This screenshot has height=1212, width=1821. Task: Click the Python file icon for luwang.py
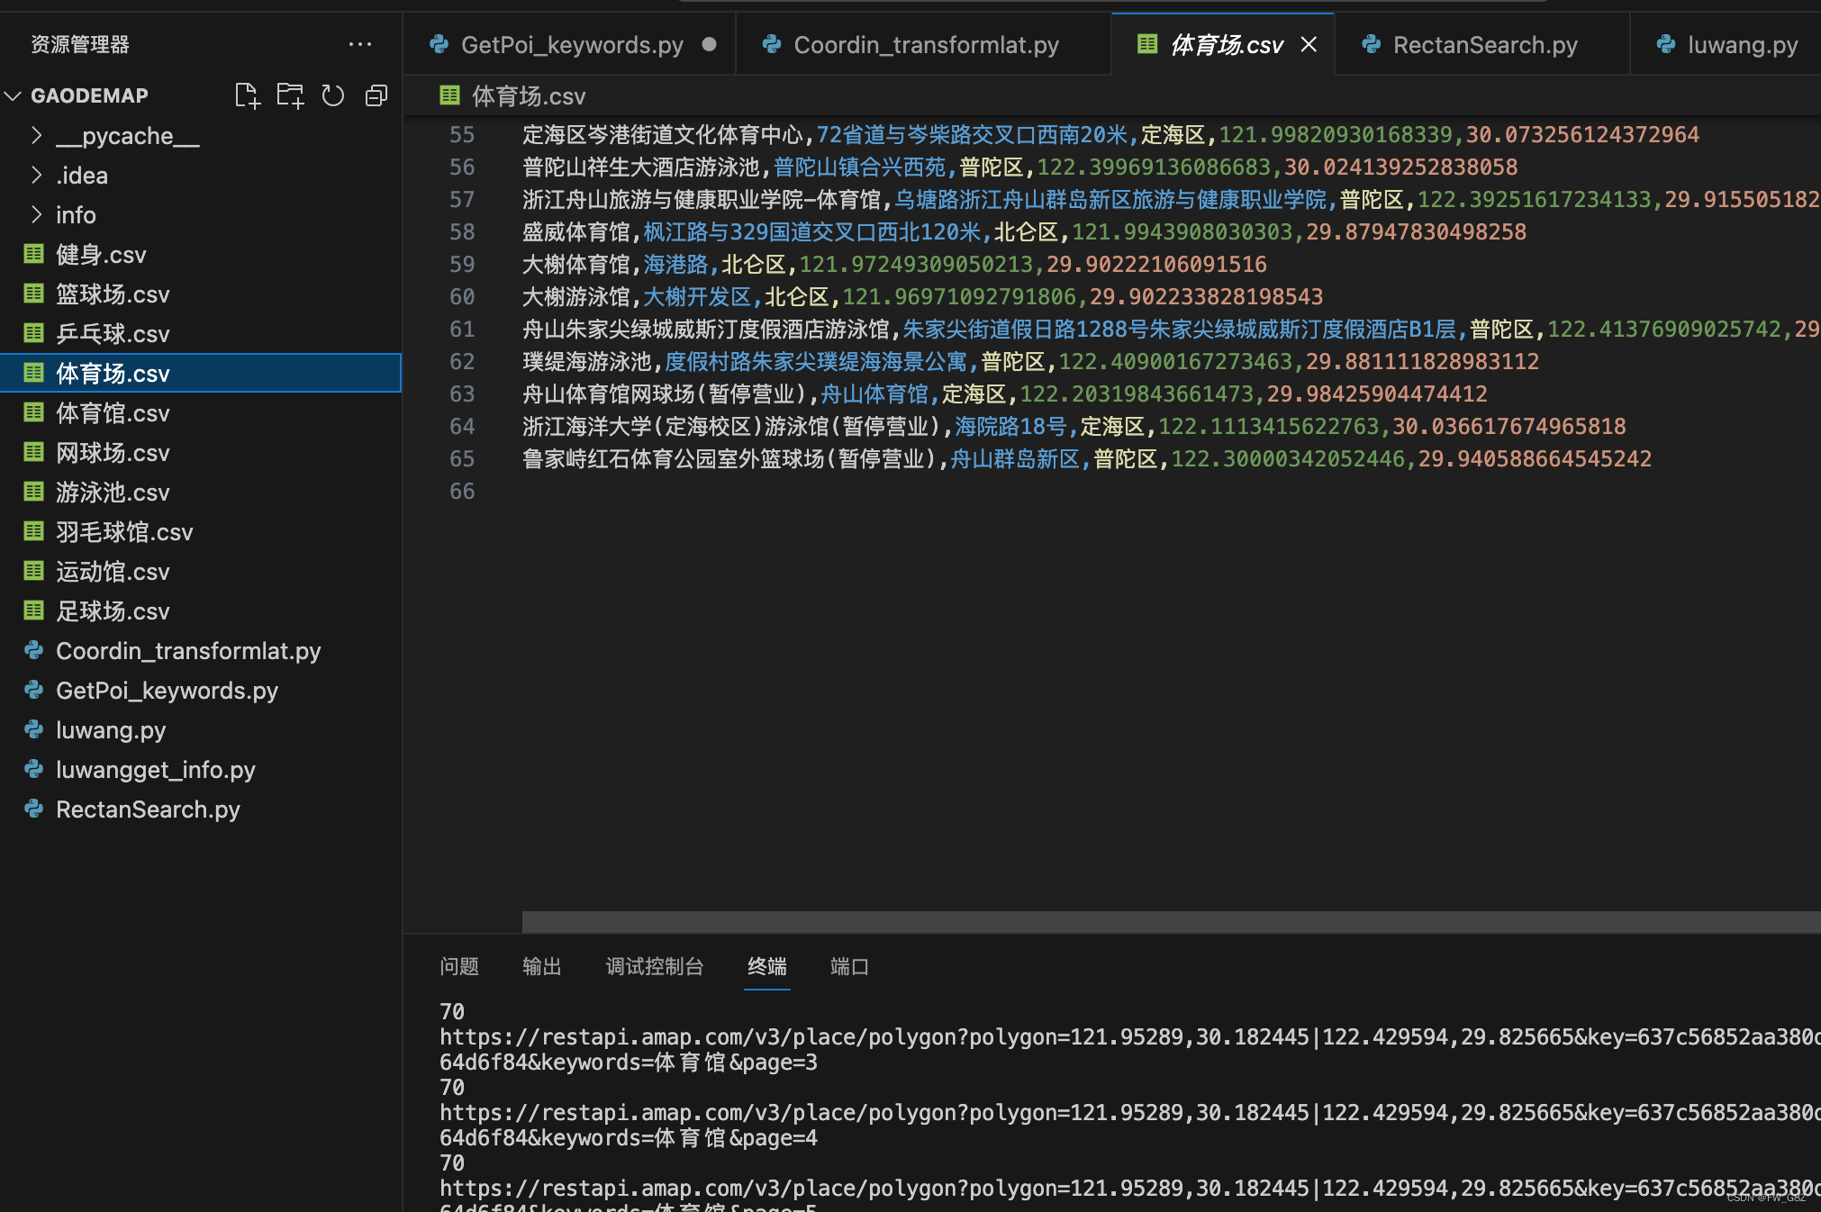coord(32,728)
